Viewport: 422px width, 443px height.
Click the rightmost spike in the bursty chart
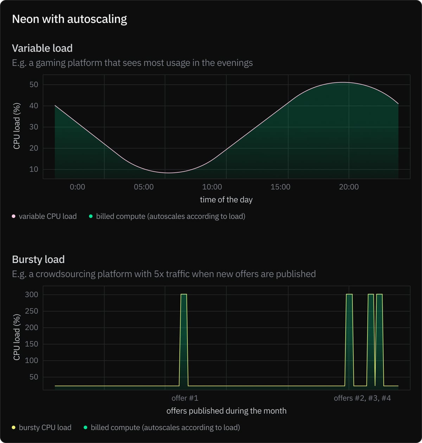[379, 337]
